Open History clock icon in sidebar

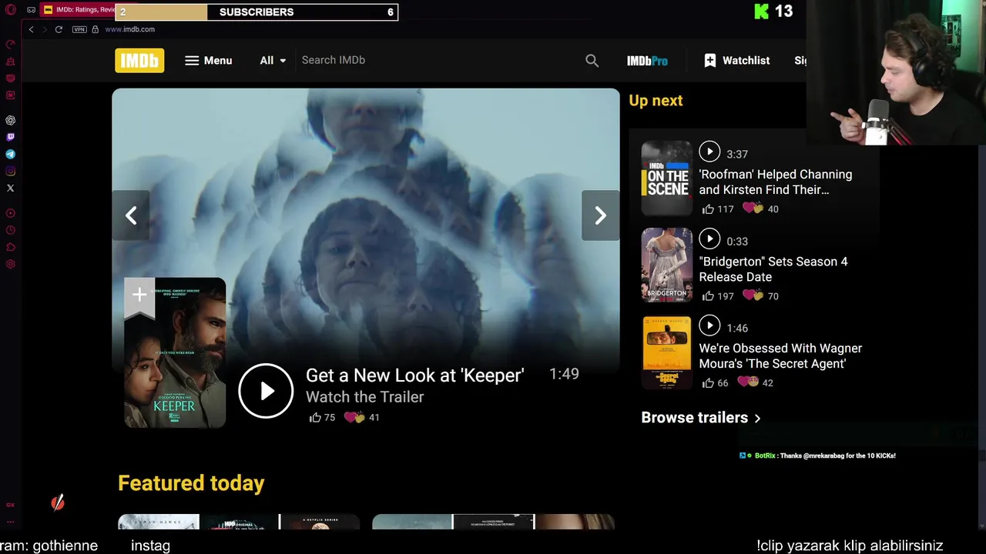[11, 230]
